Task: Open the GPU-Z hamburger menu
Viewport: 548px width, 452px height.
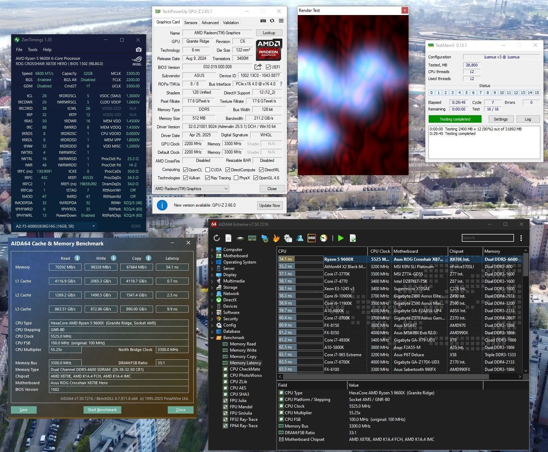Action: [281, 21]
